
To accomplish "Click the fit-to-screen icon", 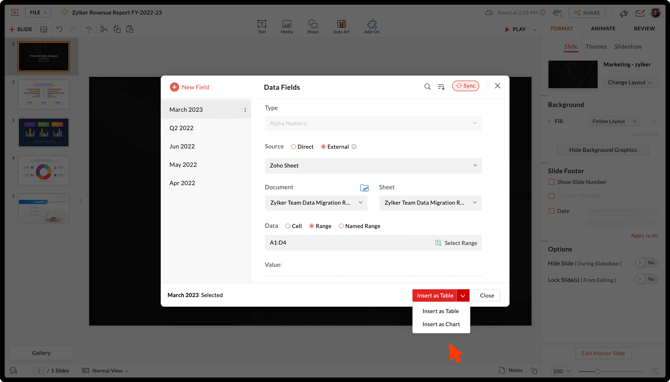I will 655,371.
